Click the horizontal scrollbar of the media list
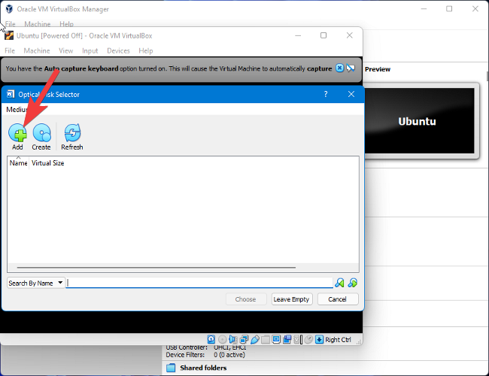Image resolution: width=489 pixels, height=376 pixels. 156,267
